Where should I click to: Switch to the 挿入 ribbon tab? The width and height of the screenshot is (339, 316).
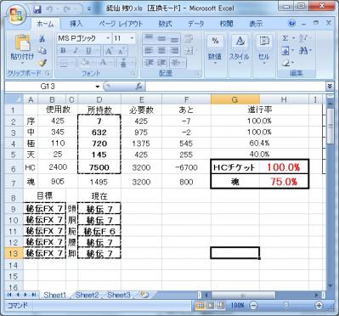(76, 24)
